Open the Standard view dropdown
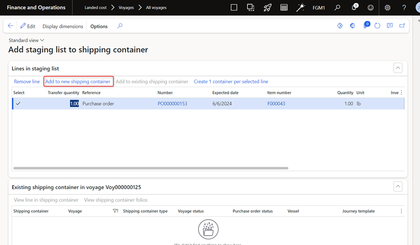Viewport: 420px width, 245px height. click(26, 40)
